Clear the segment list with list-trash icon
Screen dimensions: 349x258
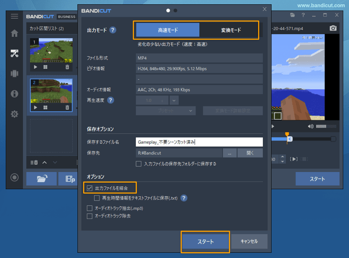34,162
